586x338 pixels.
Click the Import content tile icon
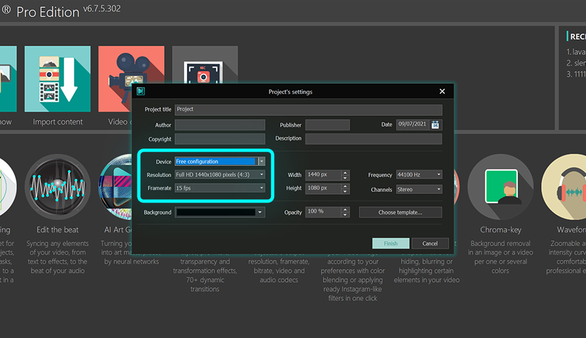[x=57, y=78]
